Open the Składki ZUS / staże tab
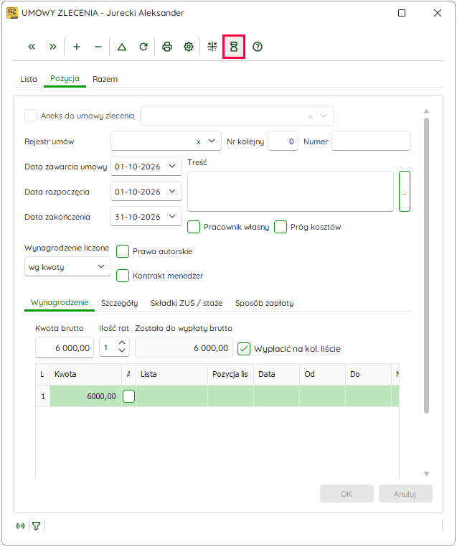The image size is (457, 547). click(187, 303)
